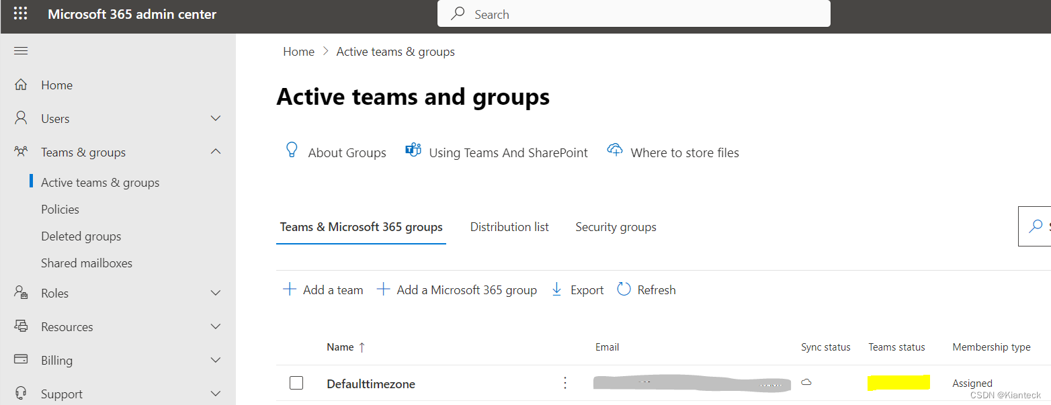1051x405 pixels.
Task: Open Using Teams And SharePoint link
Action: click(508, 152)
